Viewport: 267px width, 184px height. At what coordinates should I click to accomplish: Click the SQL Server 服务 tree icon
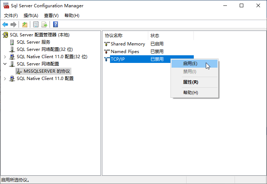pos(12,42)
